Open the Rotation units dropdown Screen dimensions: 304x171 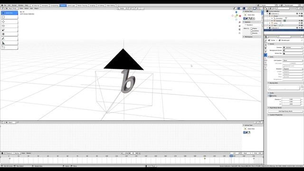pos(293,69)
